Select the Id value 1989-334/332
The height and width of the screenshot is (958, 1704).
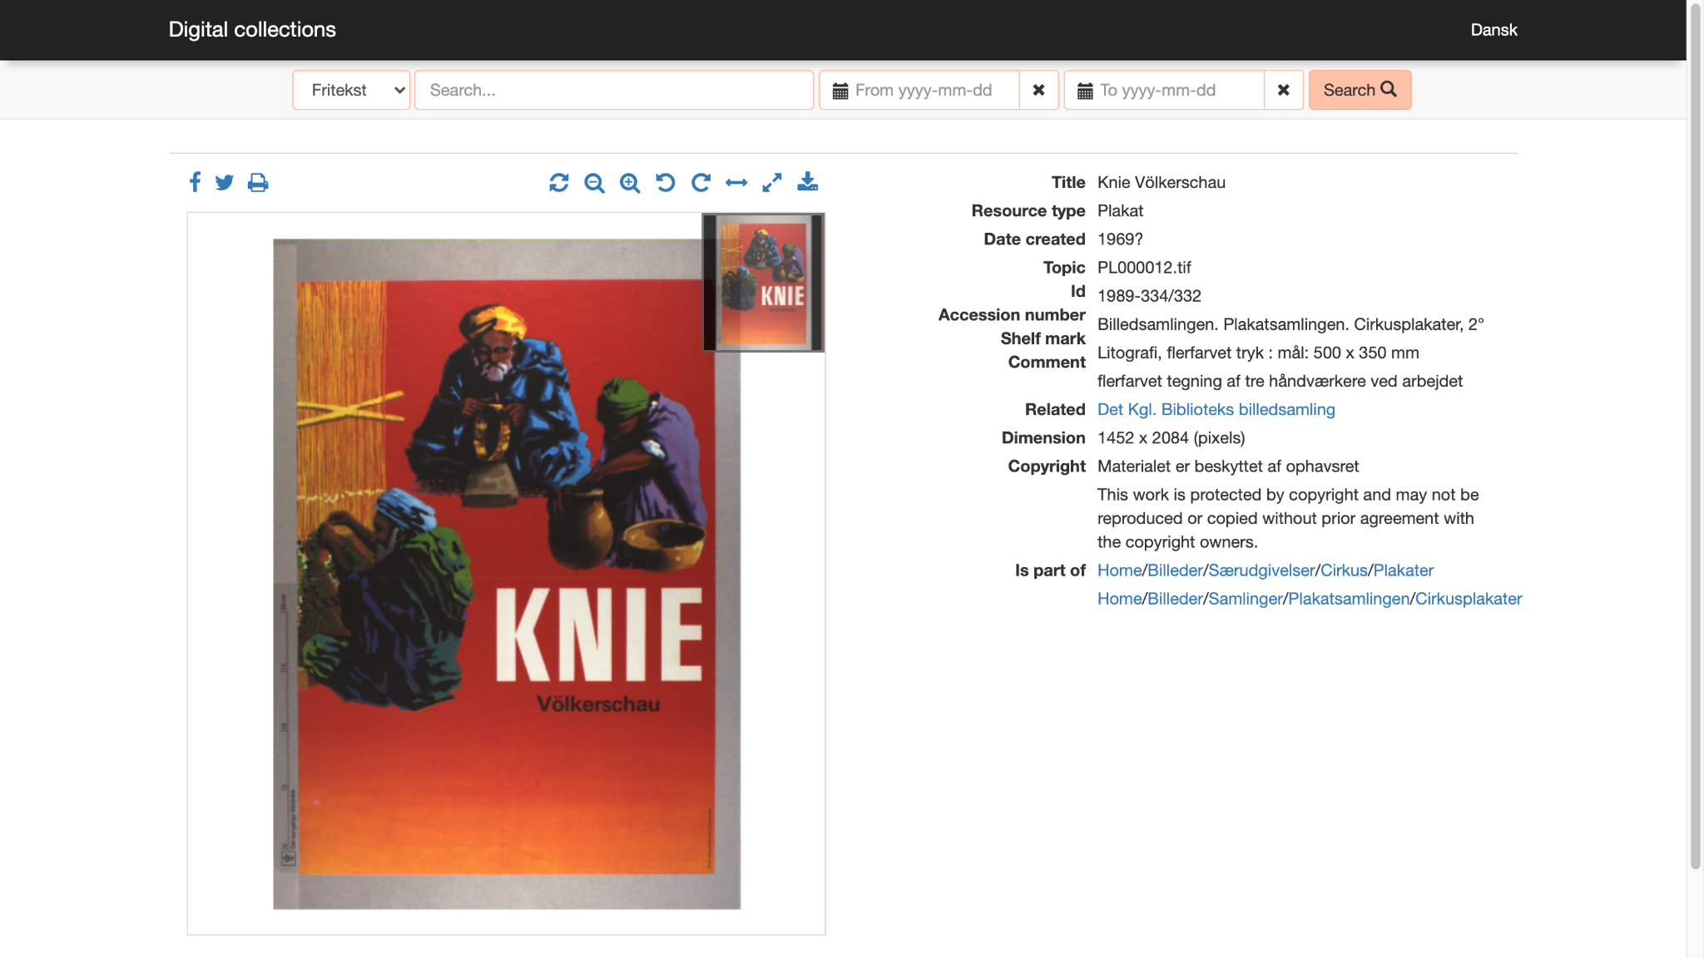(x=1149, y=296)
